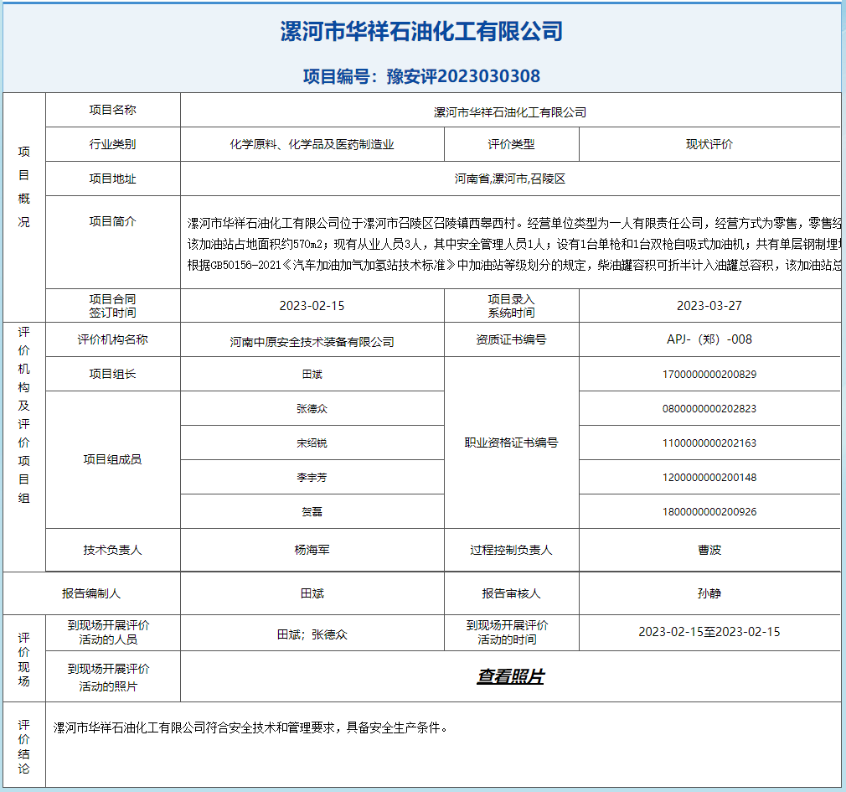Select report author 田斌 in 报告编制人 row
Viewport: 846px width, 792px height.
pos(312,593)
